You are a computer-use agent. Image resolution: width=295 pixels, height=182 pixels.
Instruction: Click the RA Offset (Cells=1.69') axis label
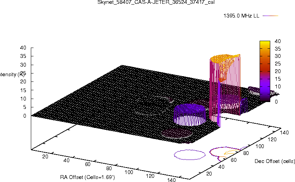coord(87,177)
